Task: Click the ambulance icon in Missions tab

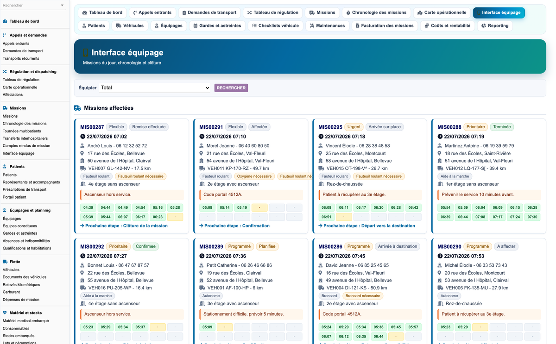Action: click(312, 13)
